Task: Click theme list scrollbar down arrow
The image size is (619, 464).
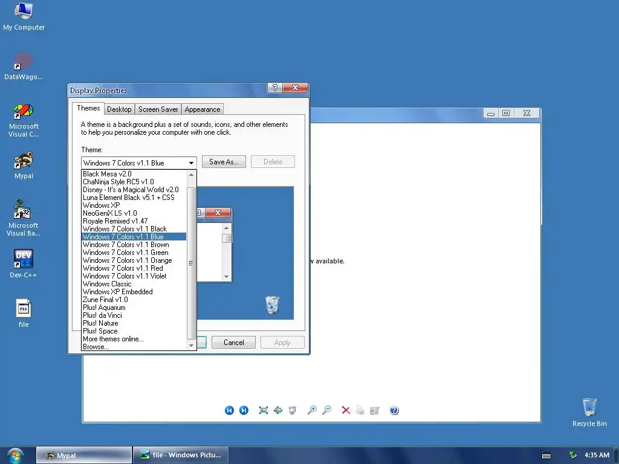Action: (191, 346)
